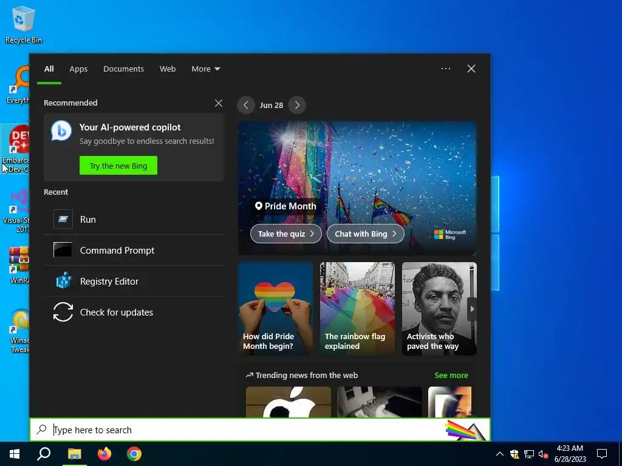Click the Run app icon in Recent
This screenshot has height=466, width=622.
pyautogui.click(x=63, y=219)
